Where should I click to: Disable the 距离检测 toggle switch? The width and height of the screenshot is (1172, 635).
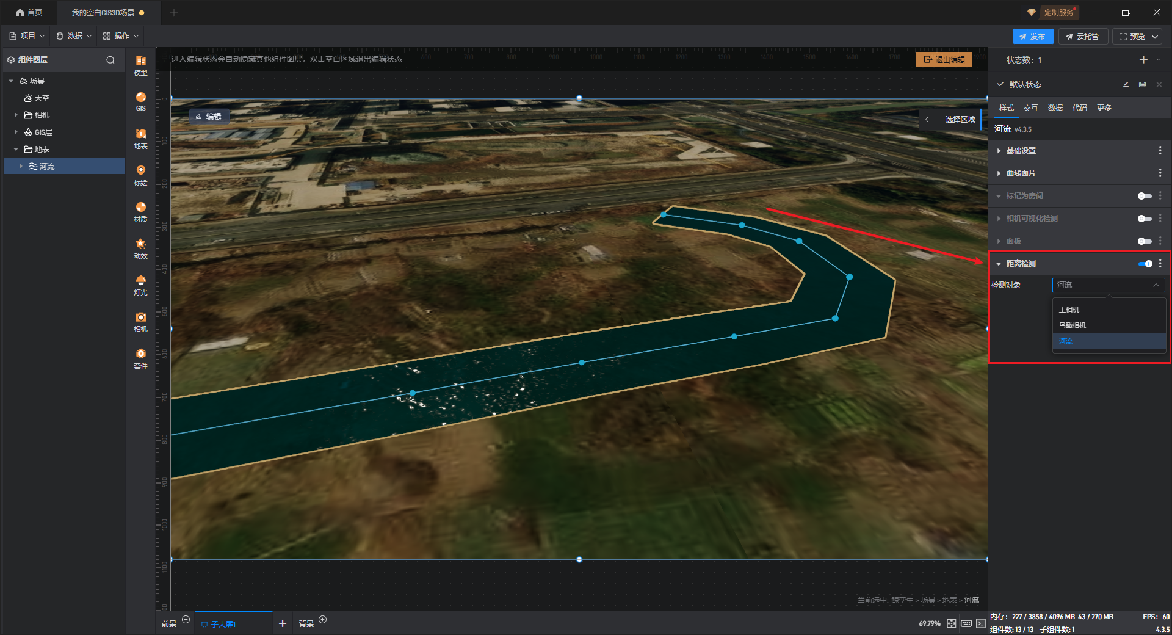click(x=1145, y=264)
